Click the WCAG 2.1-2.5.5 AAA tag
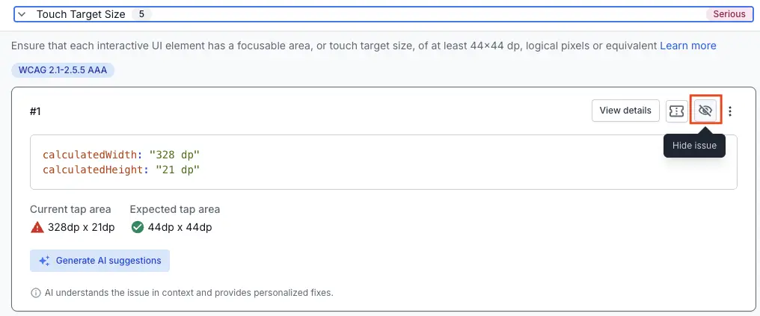 62,70
